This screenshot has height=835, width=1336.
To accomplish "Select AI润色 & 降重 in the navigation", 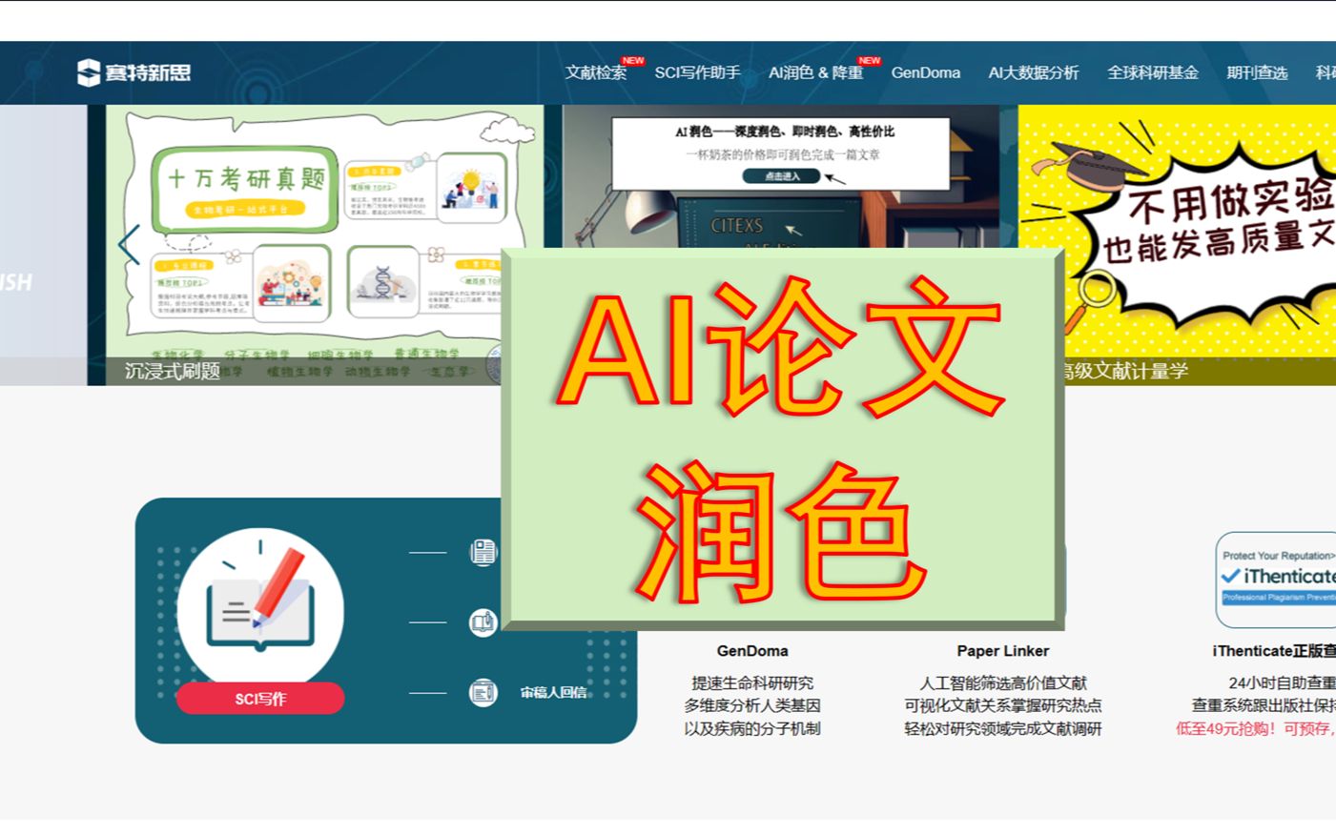I will coord(815,72).
